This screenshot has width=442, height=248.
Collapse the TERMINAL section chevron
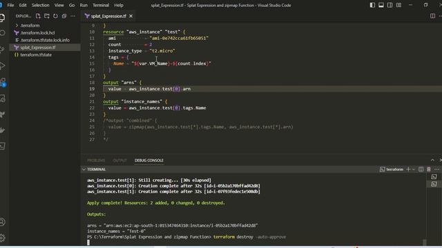click(x=84, y=169)
